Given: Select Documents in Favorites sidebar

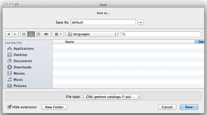Looking at the screenshot, I should click(23, 61).
